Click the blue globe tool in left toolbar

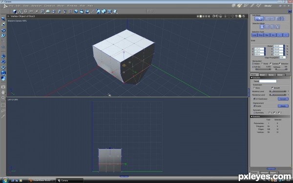(x=3, y=73)
